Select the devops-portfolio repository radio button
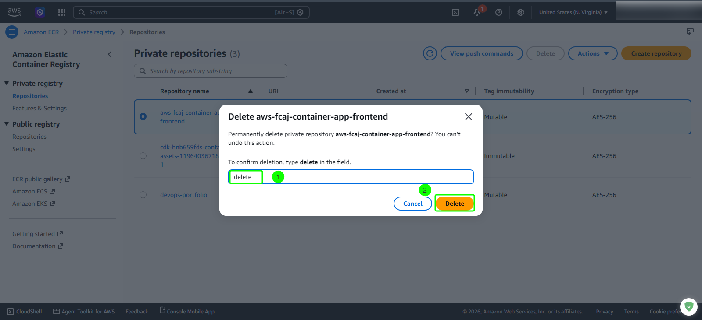Screen dimensions: 702x320 143,195
